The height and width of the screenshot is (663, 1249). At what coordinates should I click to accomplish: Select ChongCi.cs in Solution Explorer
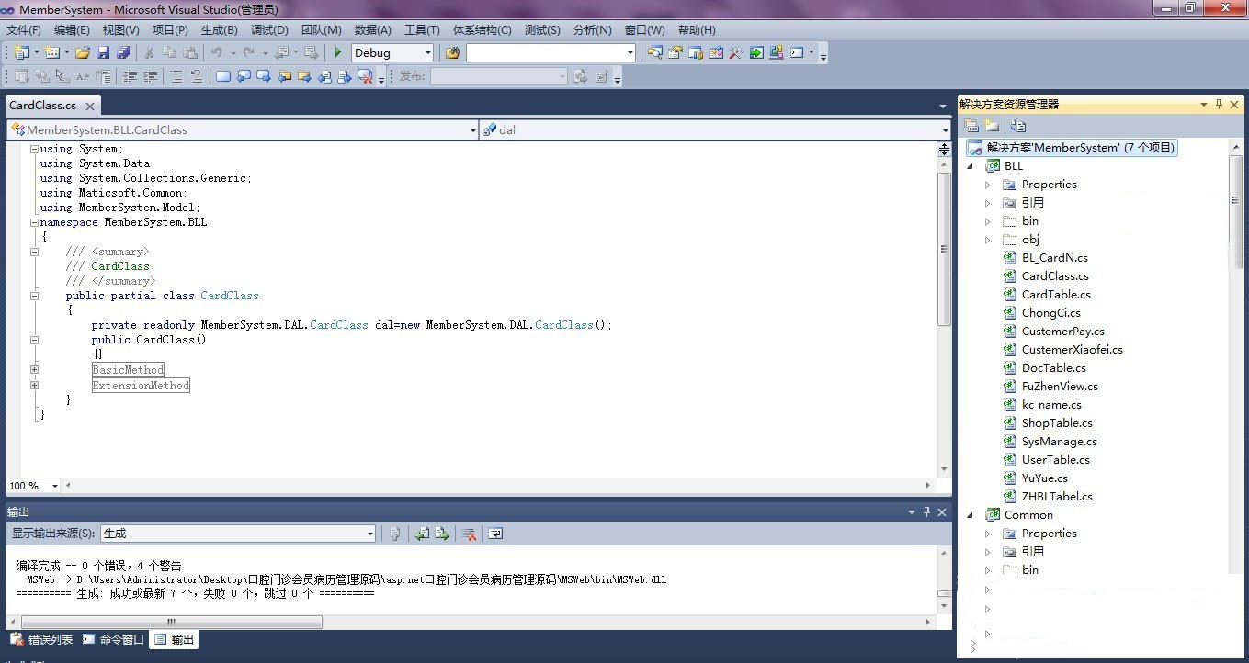coord(1051,313)
